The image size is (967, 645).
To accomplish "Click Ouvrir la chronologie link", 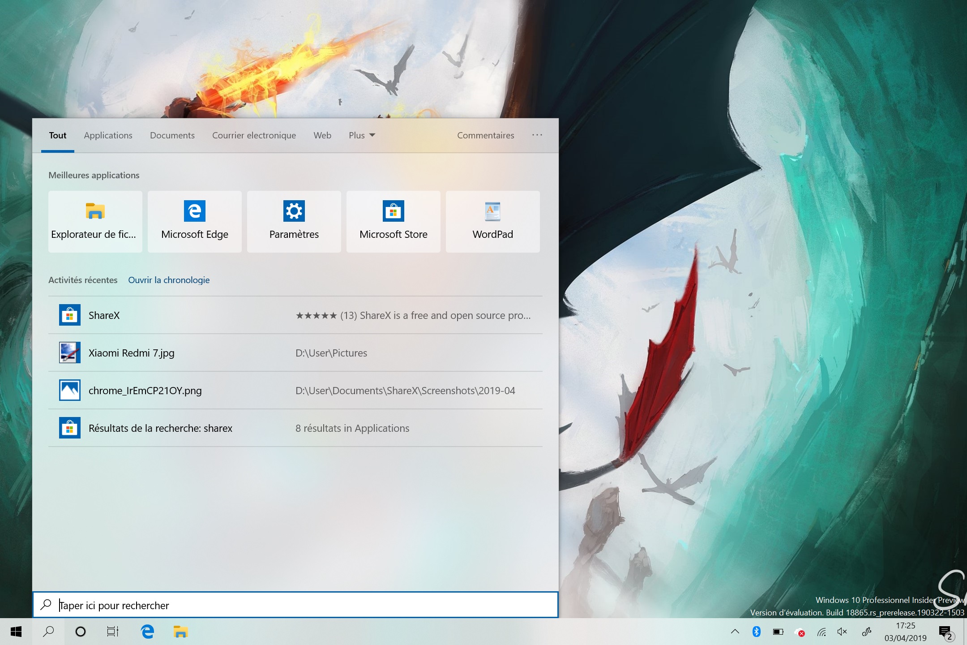I will pyautogui.click(x=169, y=279).
